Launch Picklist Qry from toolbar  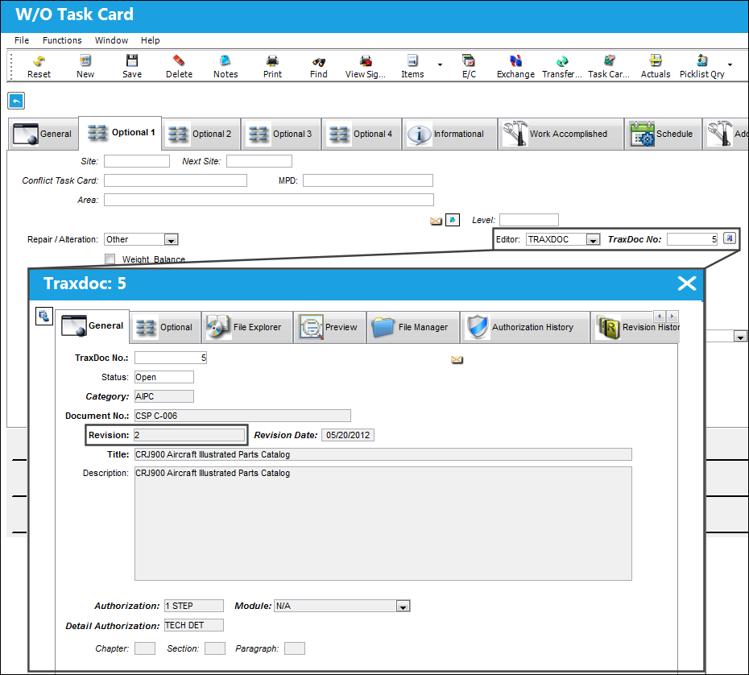(701, 66)
